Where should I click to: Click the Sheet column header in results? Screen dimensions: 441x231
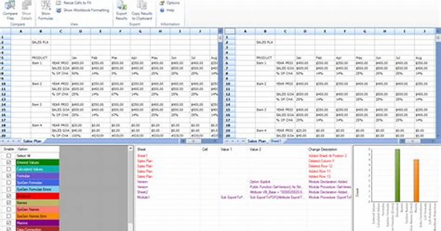pos(142,149)
